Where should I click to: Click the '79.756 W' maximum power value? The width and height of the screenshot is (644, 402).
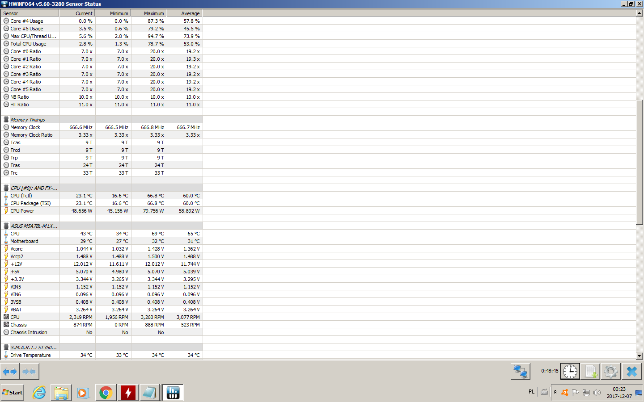(x=153, y=211)
